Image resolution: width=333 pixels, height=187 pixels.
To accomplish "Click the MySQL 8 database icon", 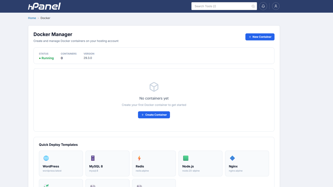I will 93,158.
